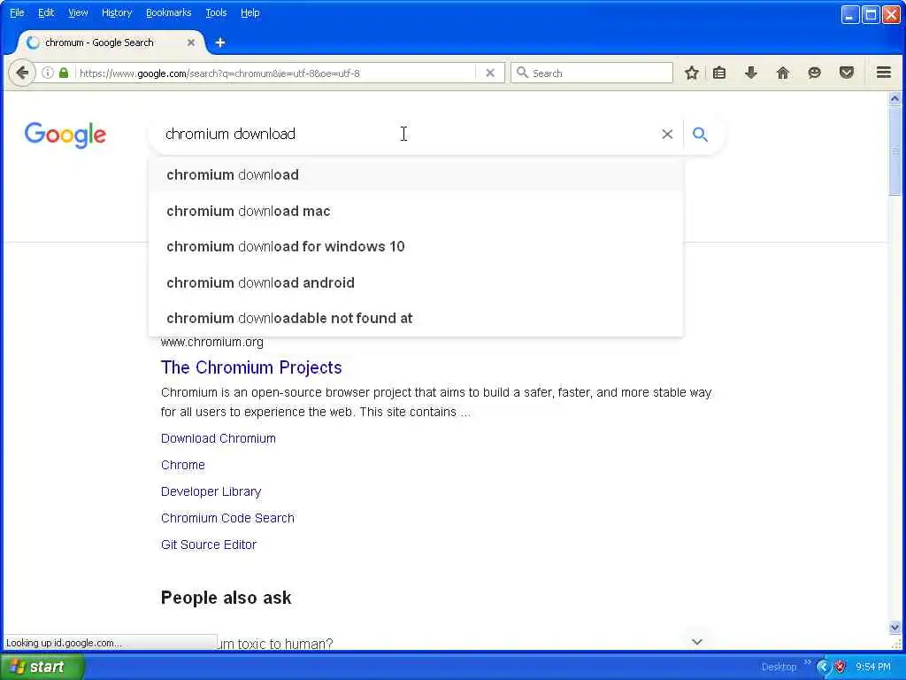Open the Help menu
Screen dimensions: 906x680
click(250, 12)
